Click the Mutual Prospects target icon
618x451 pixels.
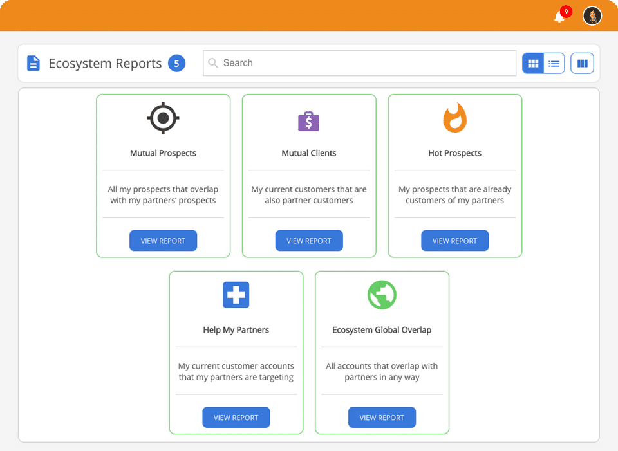click(163, 118)
